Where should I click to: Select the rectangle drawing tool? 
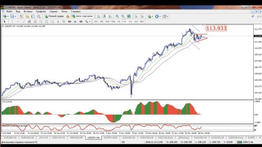pos(81,22)
